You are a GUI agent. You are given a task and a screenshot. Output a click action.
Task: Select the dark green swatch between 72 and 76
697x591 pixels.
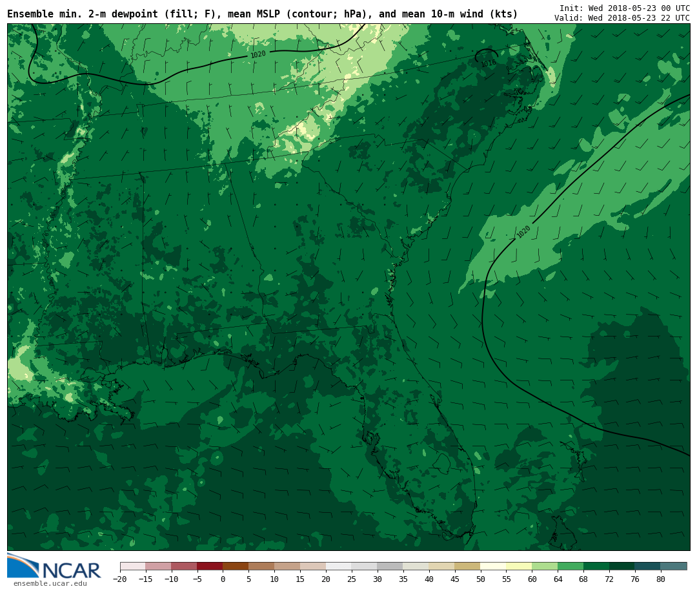(622, 566)
